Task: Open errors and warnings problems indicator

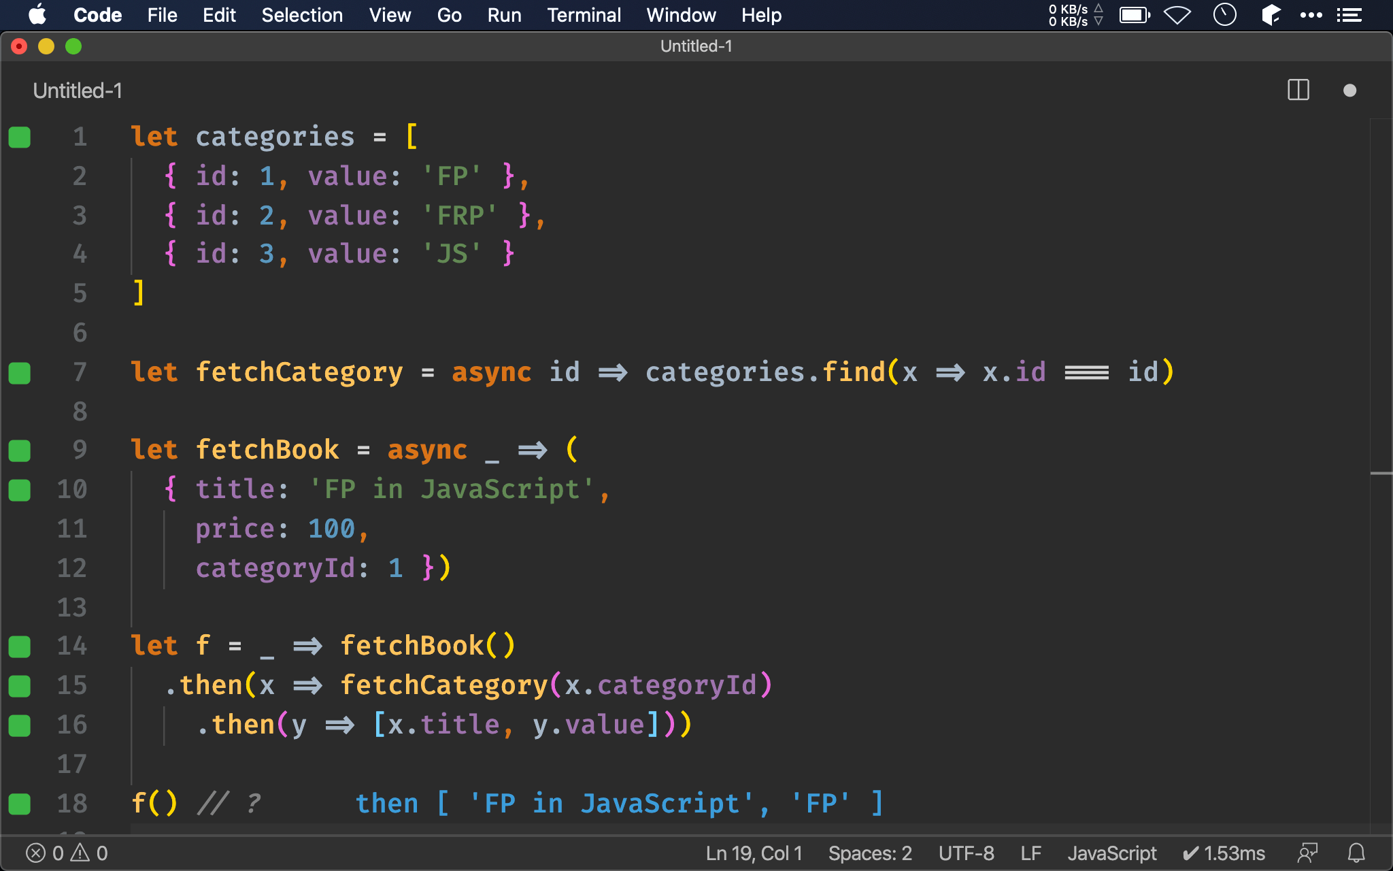Action: 67,853
